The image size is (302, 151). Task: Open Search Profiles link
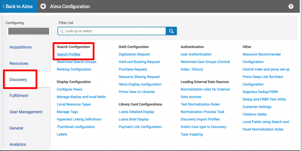(69, 54)
